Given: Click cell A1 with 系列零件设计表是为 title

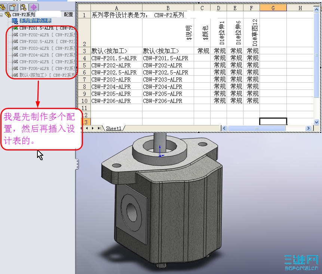Looking at the screenshot, I should pyautogui.click(x=116, y=15).
